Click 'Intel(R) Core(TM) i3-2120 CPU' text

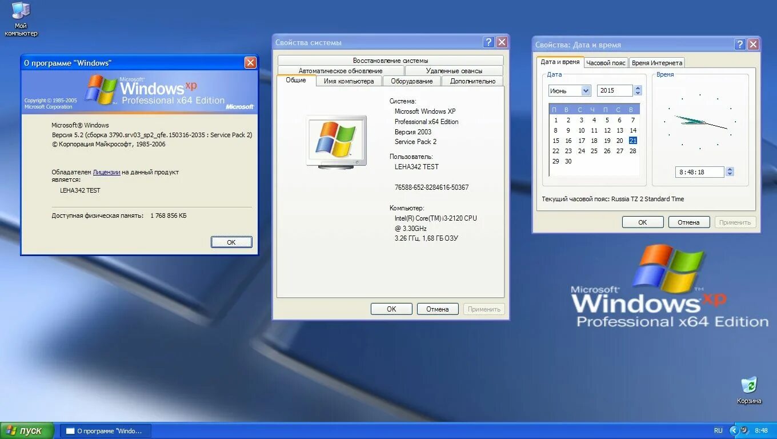(x=435, y=218)
